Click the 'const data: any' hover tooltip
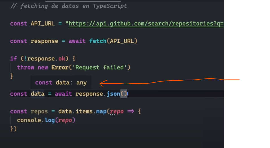This screenshot has width=270, height=148. pos(61,83)
